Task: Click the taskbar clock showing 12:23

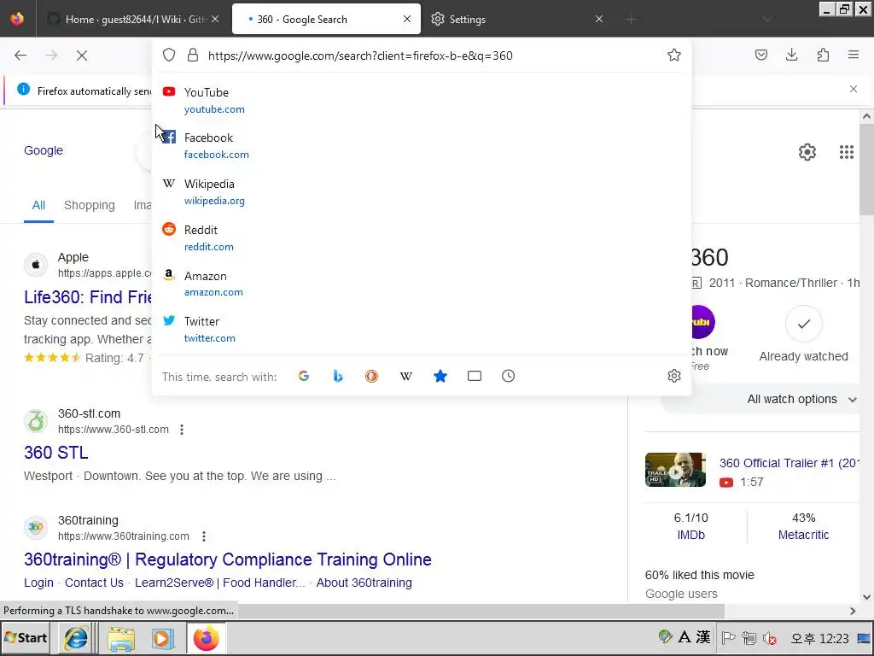Action: pyautogui.click(x=819, y=637)
